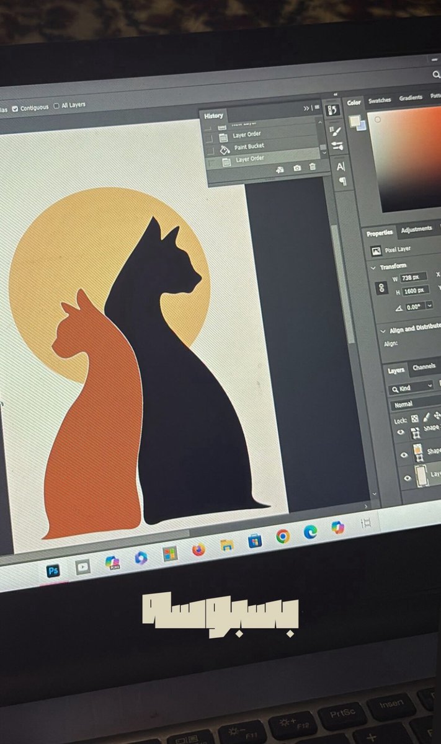This screenshot has height=744, width=441.
Task: Toggle link width and height constraint
Action: [381, 288]
